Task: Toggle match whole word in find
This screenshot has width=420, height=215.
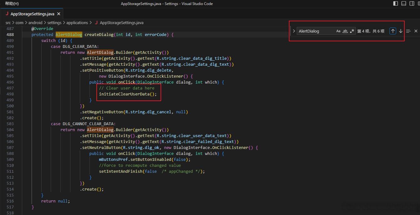Action: click(x=345, y=31)
